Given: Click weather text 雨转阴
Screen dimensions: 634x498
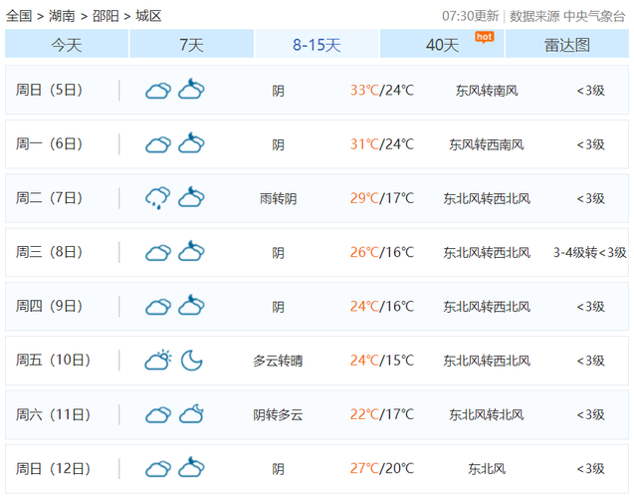Looking at the screenshot, I should [x=279, y=198].
